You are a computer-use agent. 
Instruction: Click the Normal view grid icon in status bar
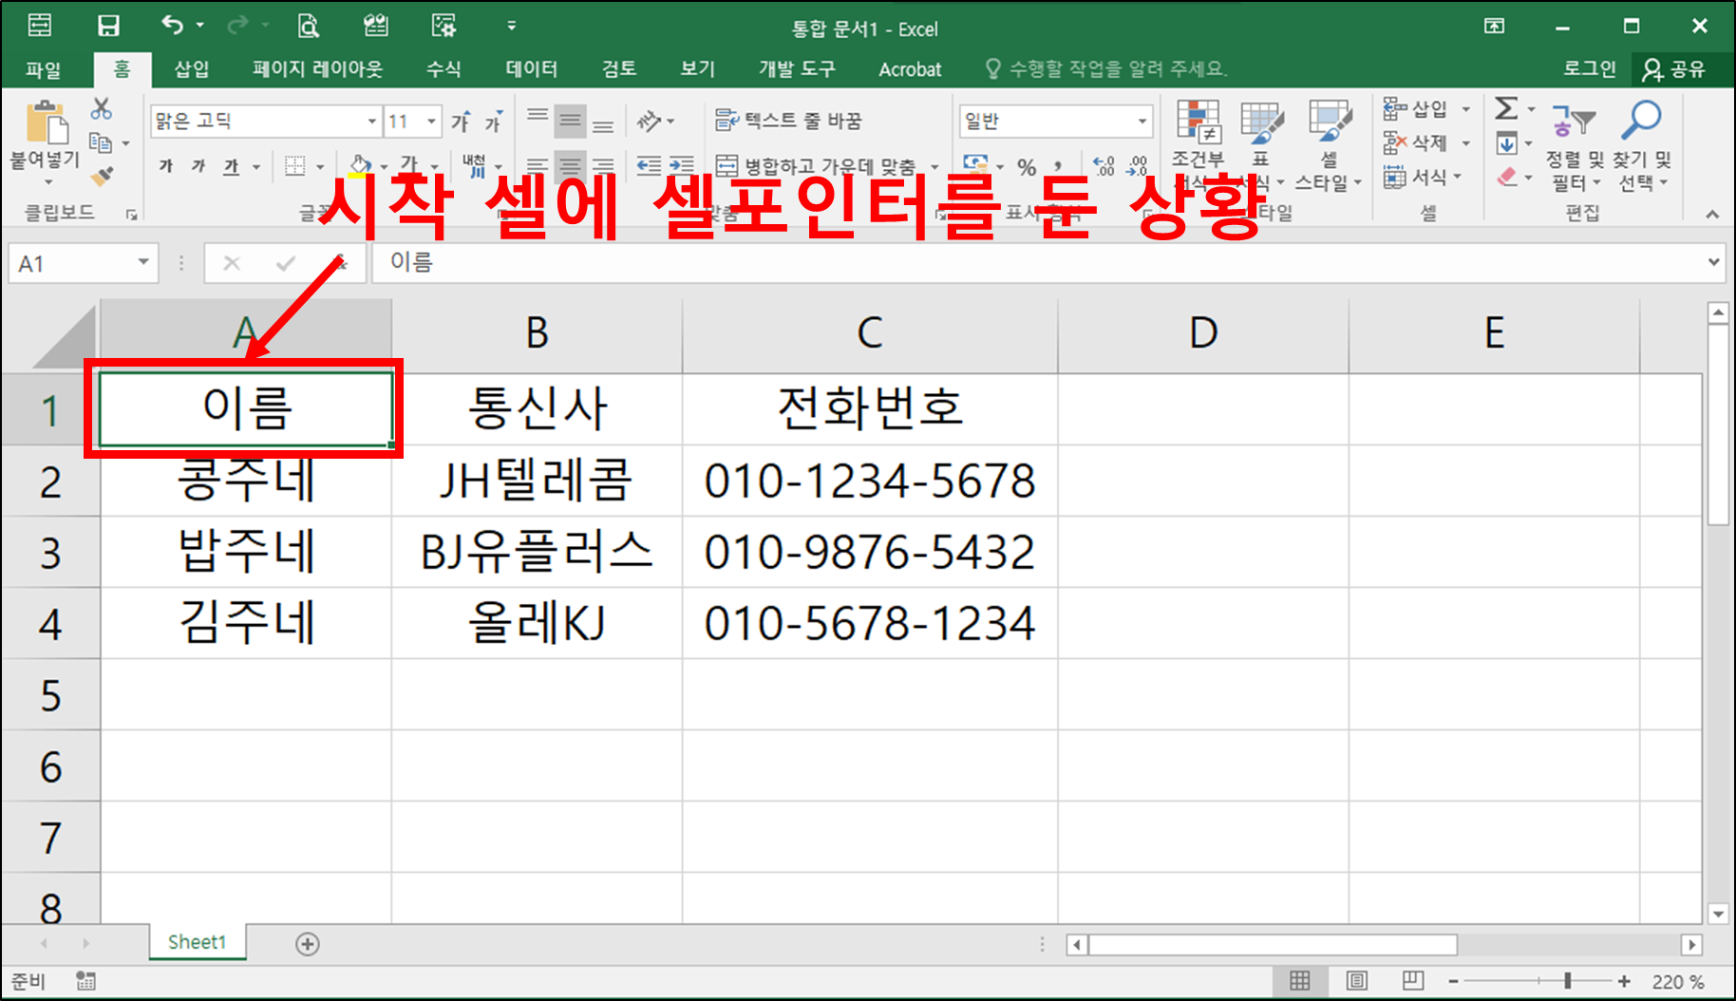point(1300,981)
